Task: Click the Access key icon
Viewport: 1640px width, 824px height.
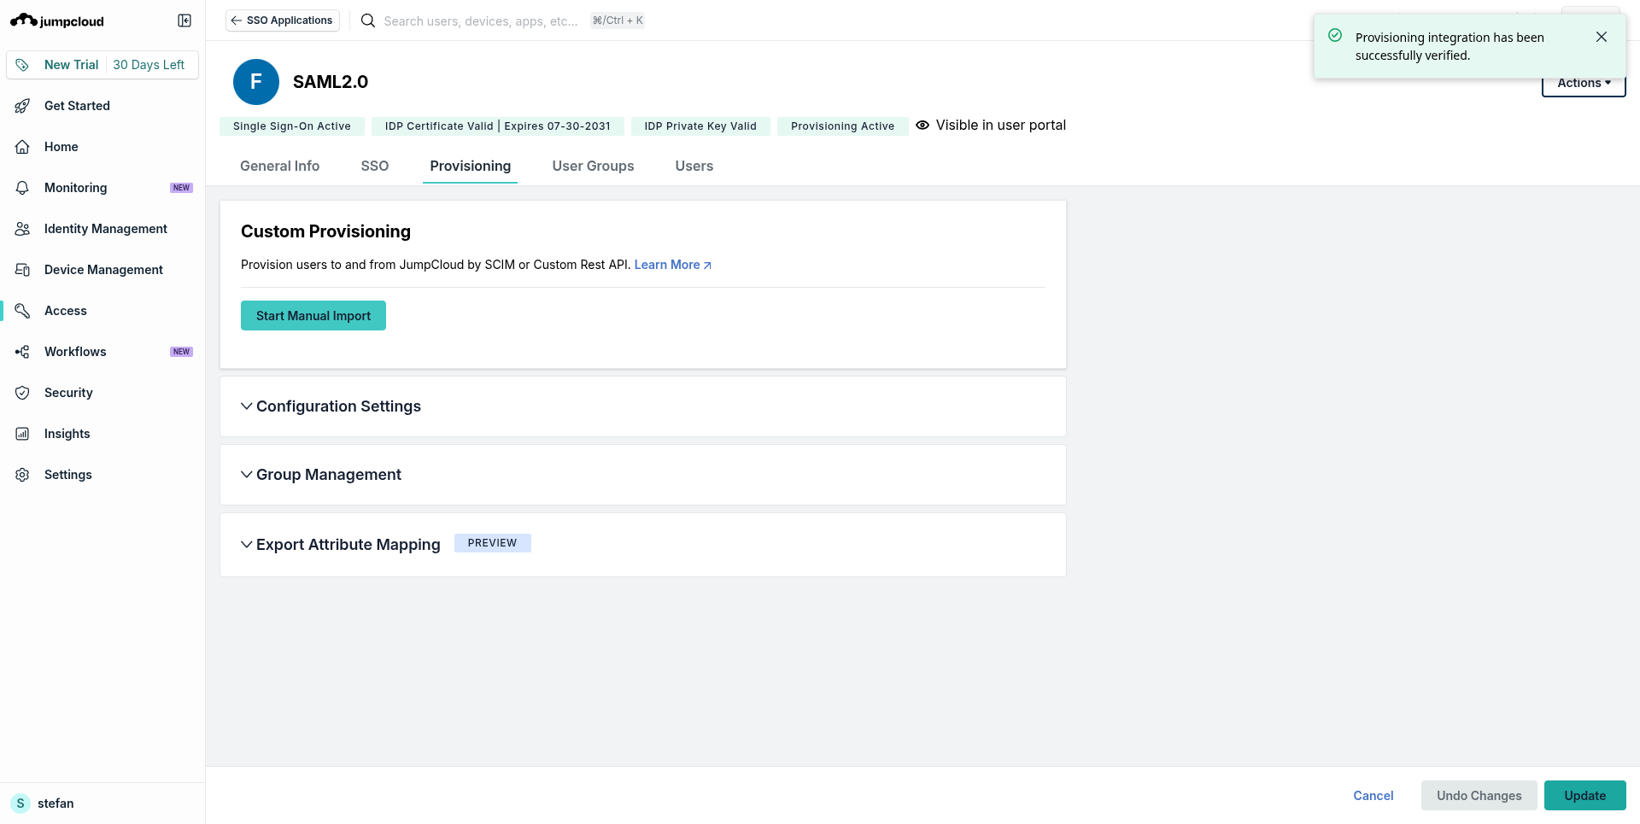Action: coord(23,311)
